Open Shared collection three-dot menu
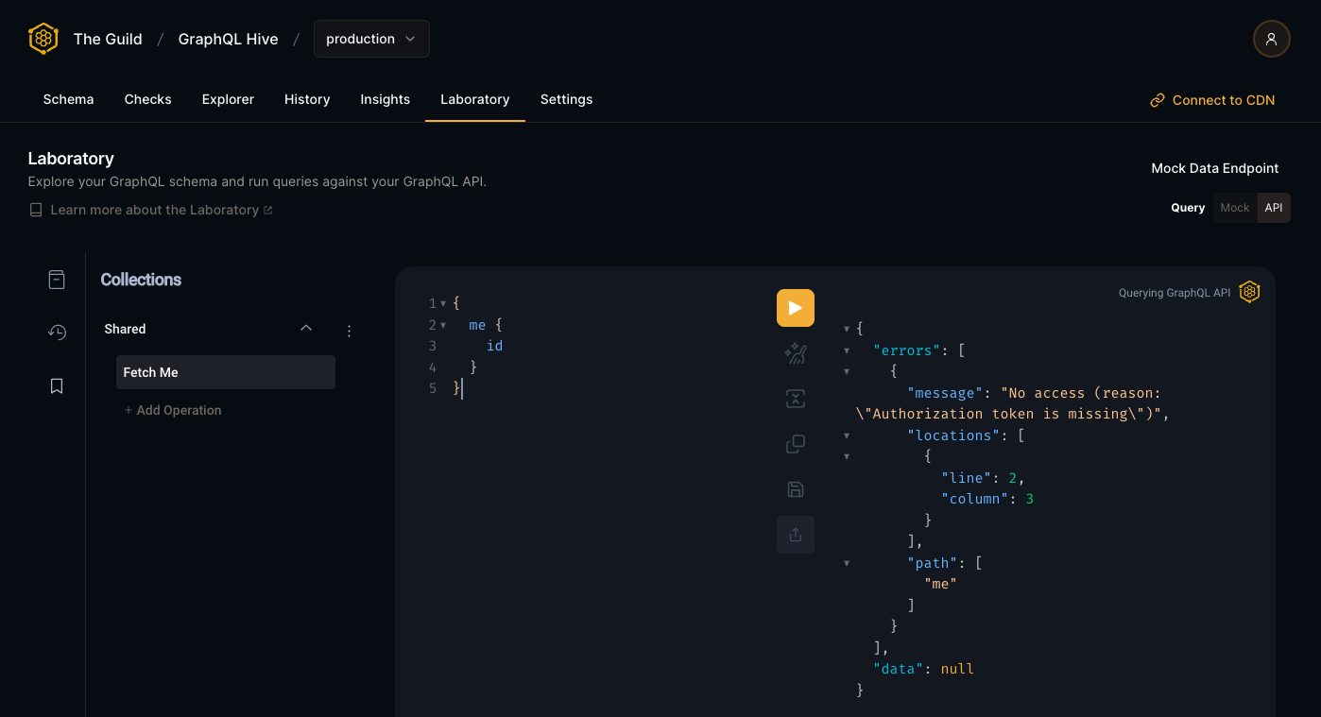Viewport: 1321px width, 717px height. coord(349,331)
